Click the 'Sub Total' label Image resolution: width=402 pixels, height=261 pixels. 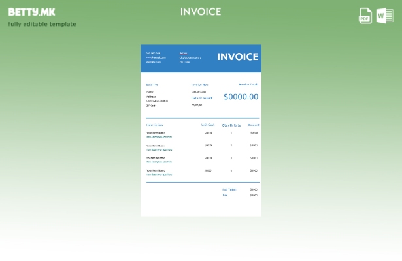click(x=228, y=189)
